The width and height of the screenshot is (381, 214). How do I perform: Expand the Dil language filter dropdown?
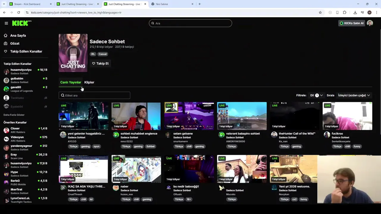[x=316, y=95]
